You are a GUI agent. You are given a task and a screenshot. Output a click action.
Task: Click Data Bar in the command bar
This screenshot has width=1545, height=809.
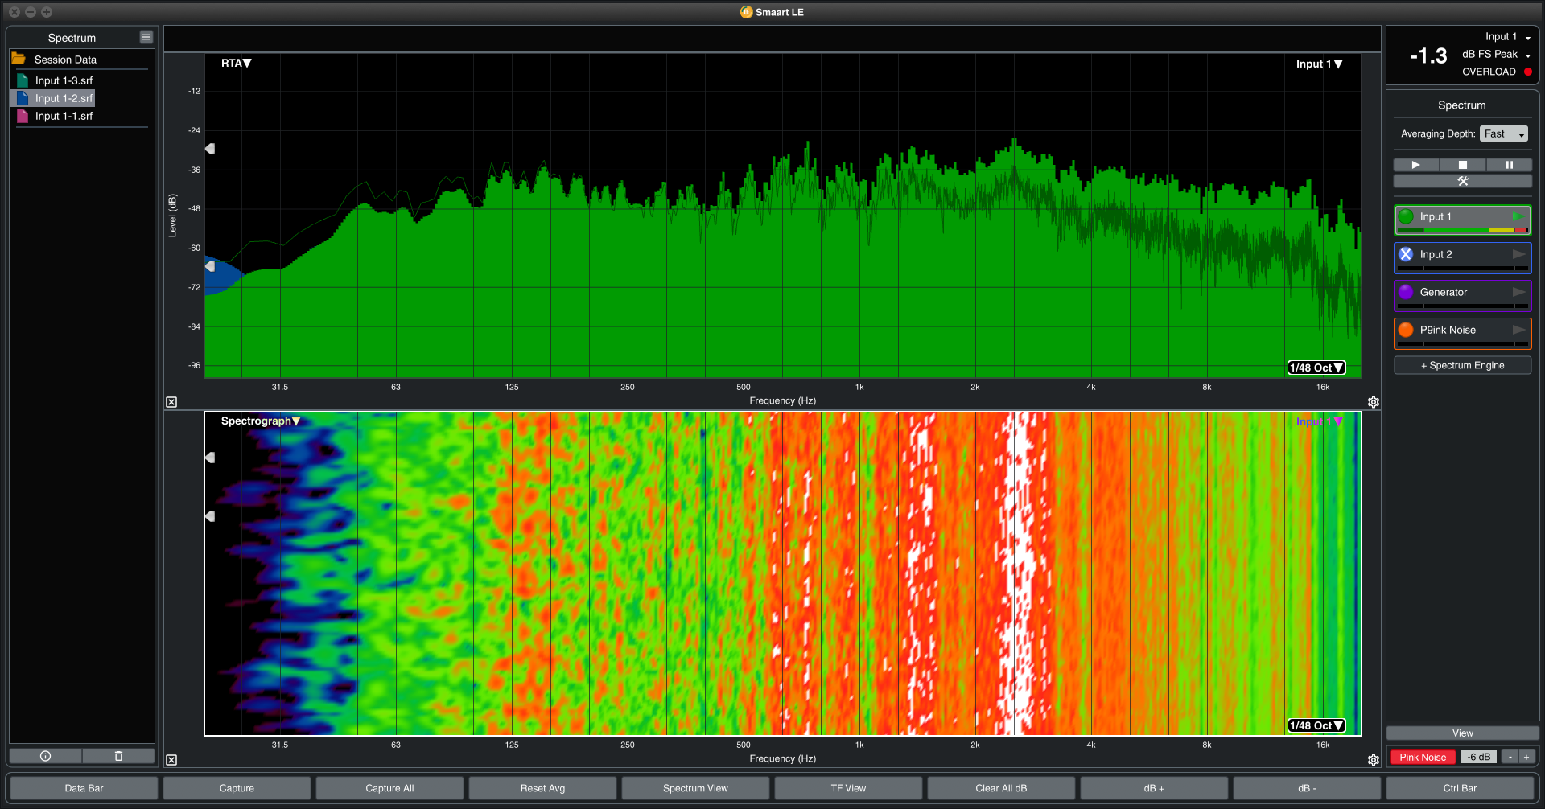[x=84, y=788]
